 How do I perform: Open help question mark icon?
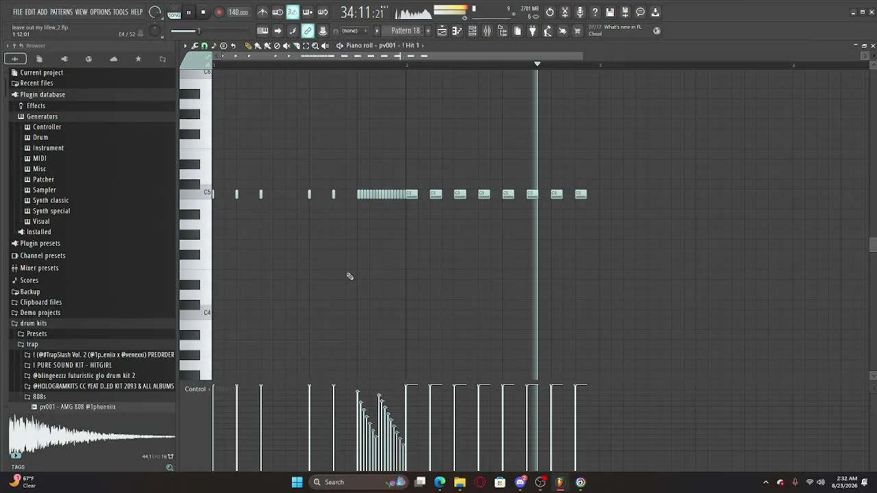(595, 12)
